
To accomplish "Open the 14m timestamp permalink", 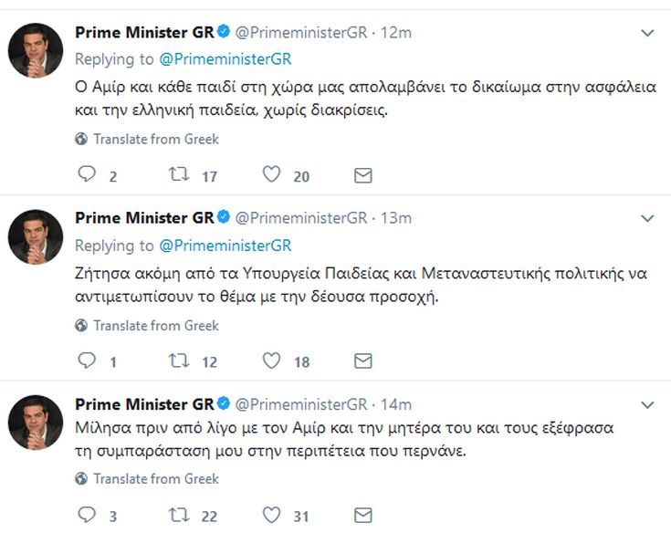I will pos(396,404).
